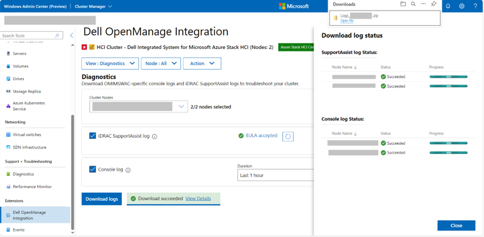Click the Download logs button
The width and height of the screenshot is (484, 237).
tap(101, 199)
